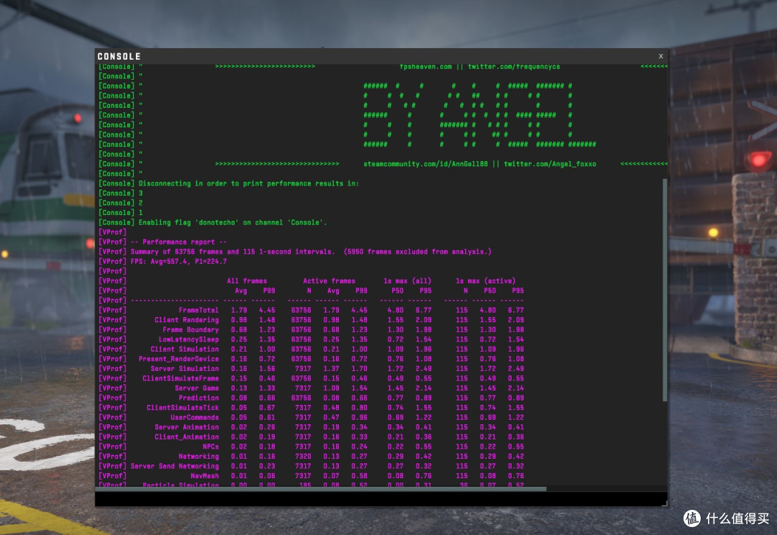Screen dimensions: 777x535
Task: Click the FrameTotal All frames Avg value 1.79
Action: [x=239, y=310]
